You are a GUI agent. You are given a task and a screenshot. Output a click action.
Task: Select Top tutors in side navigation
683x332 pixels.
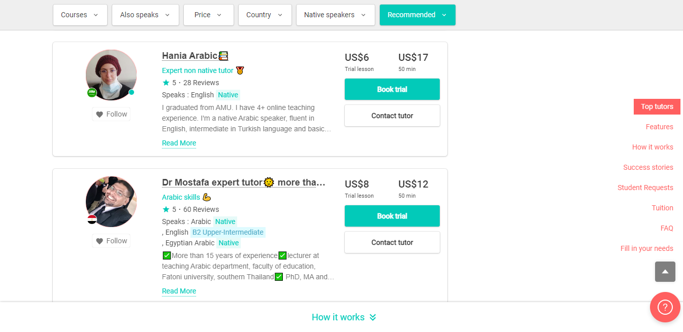pos(657,106)
